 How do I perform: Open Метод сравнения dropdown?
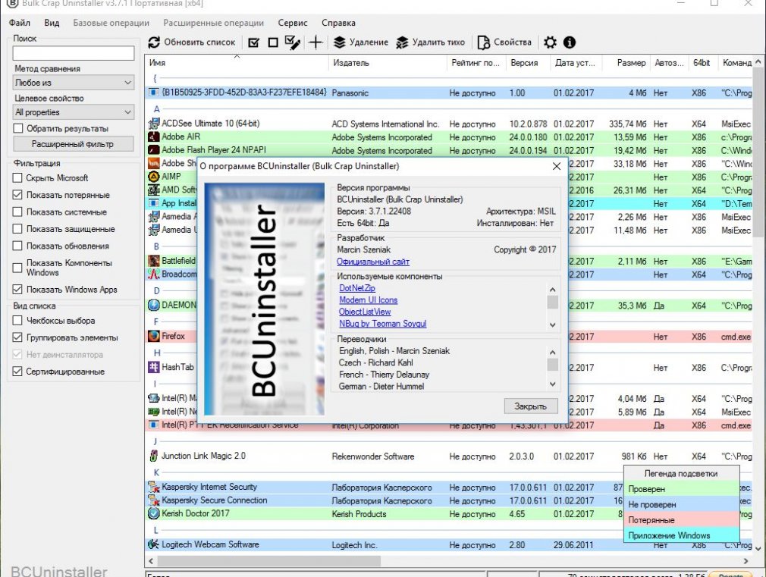[x=74, y=83]
